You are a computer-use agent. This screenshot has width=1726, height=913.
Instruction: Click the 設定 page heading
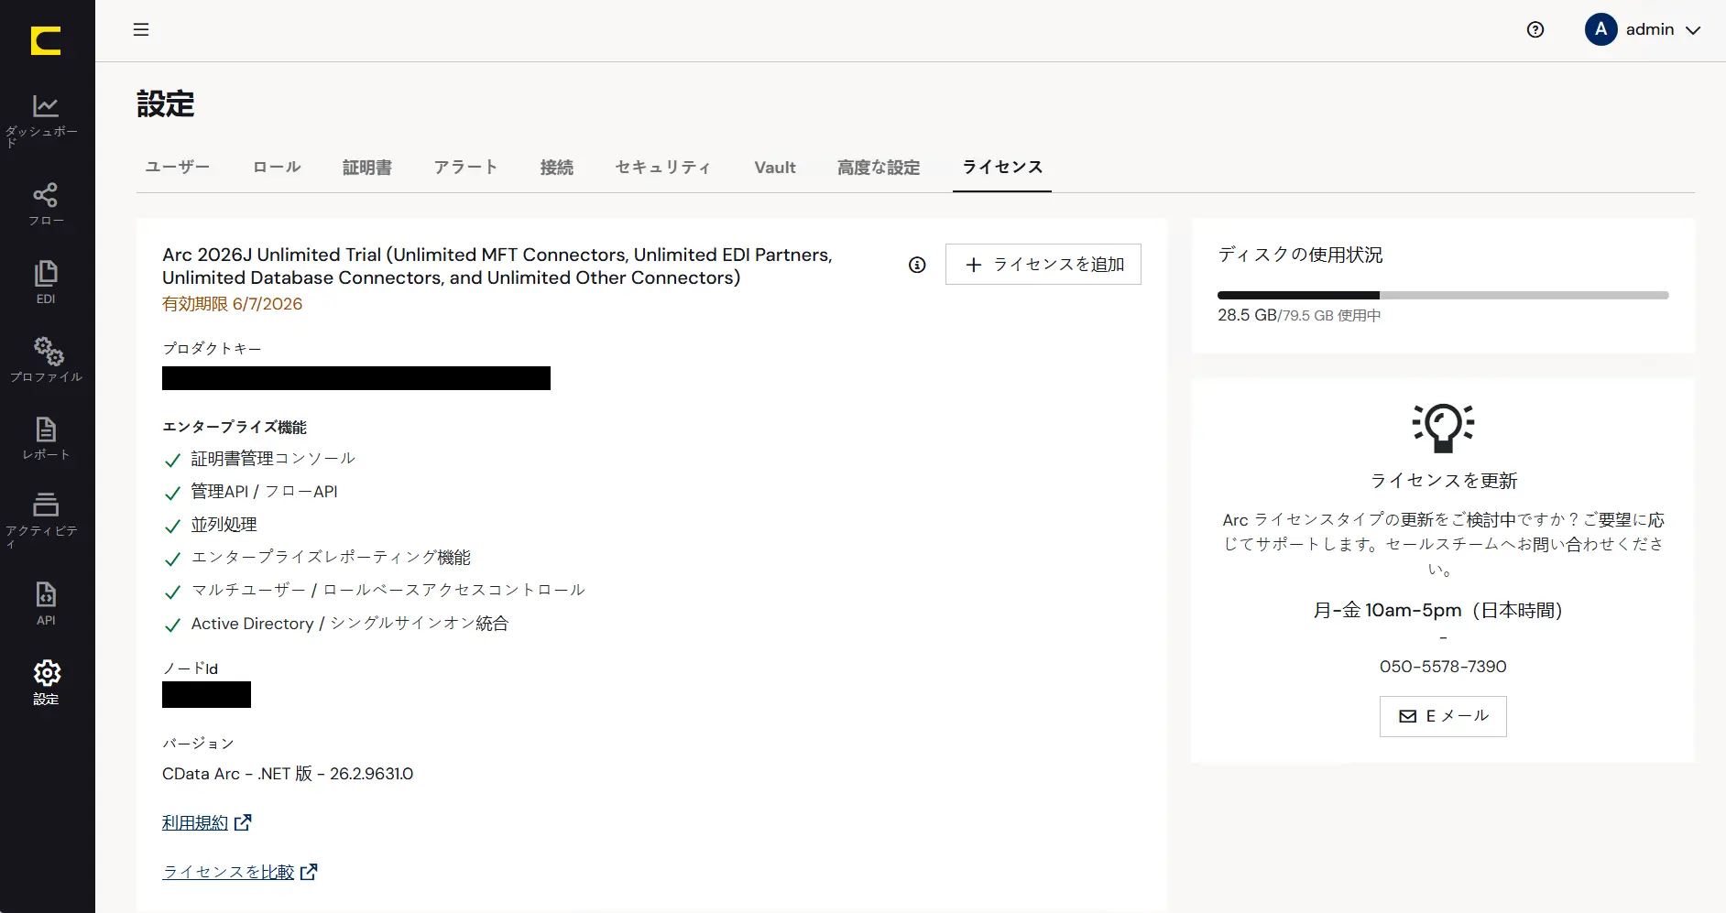166,104
